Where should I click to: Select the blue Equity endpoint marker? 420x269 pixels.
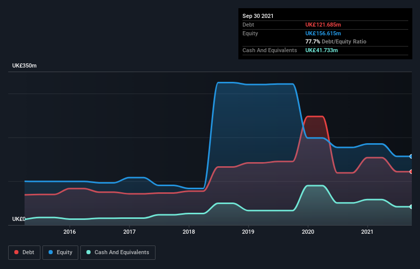411,156
